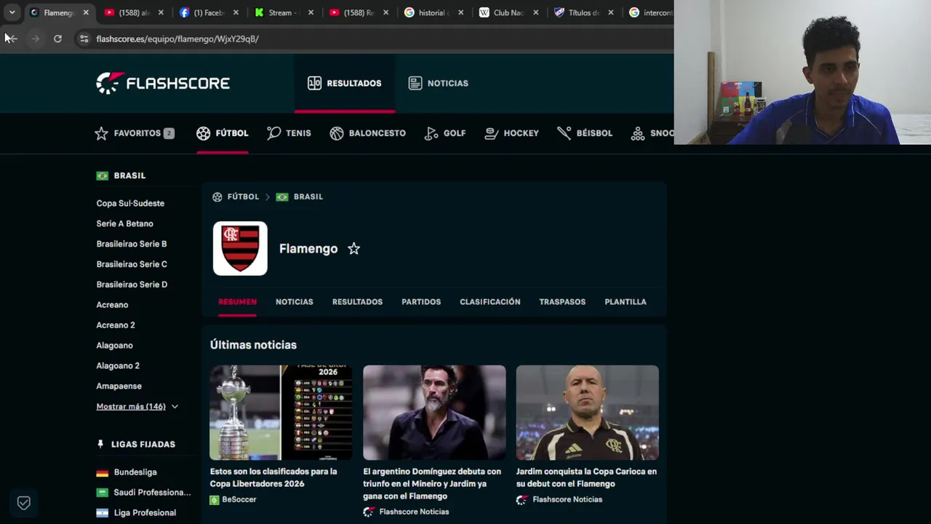Switch to Traspasos tab
Image resolution: width=931 pixels, height=524 pixels.
562,301
